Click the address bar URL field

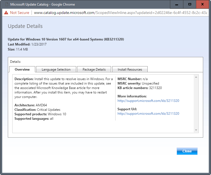coord(121,13)
